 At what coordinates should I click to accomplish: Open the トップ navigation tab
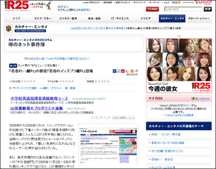[16, 18]
